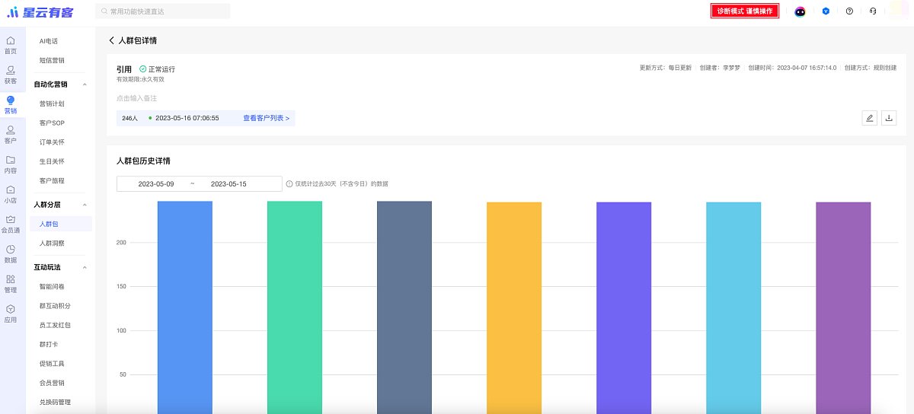This screenshot has height=414, width=914.
Task: Collapse the 人群分层 menu group
Action: point(85,205)
